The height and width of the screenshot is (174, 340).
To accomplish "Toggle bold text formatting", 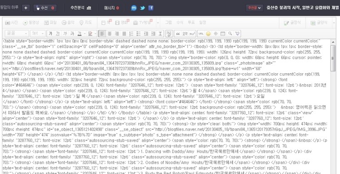I will pos(51,34).
